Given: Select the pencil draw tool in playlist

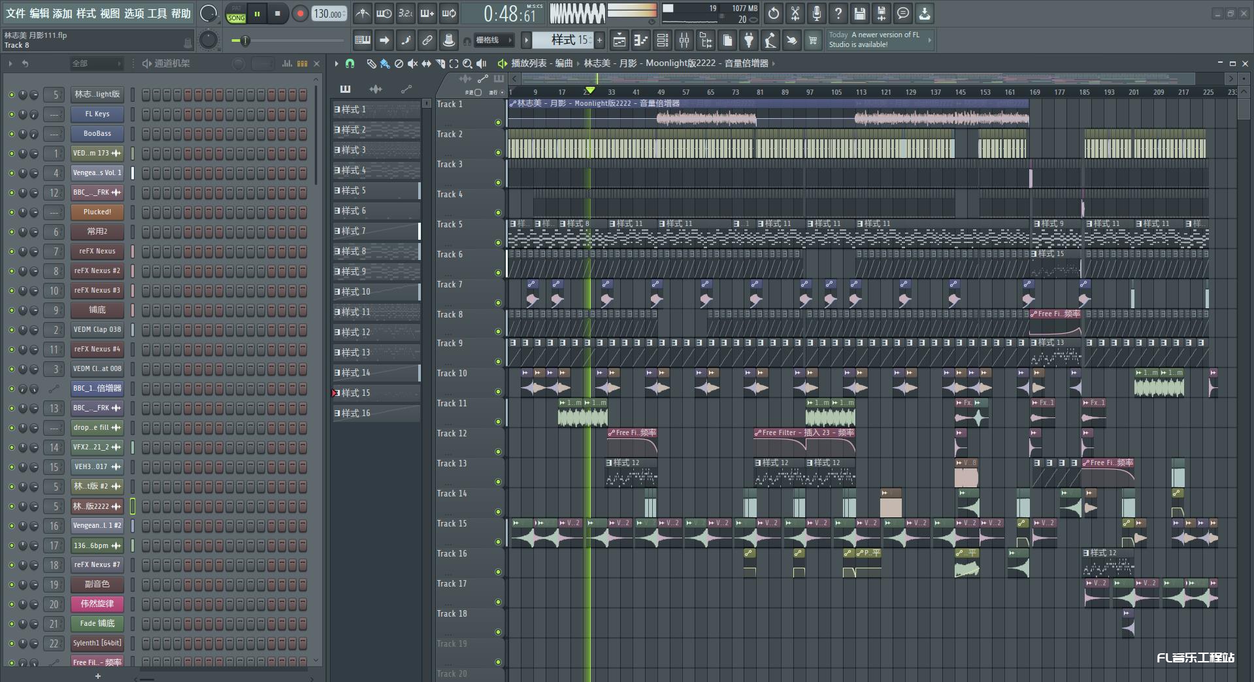Looking at the screenshot, I should click(371, 63).
